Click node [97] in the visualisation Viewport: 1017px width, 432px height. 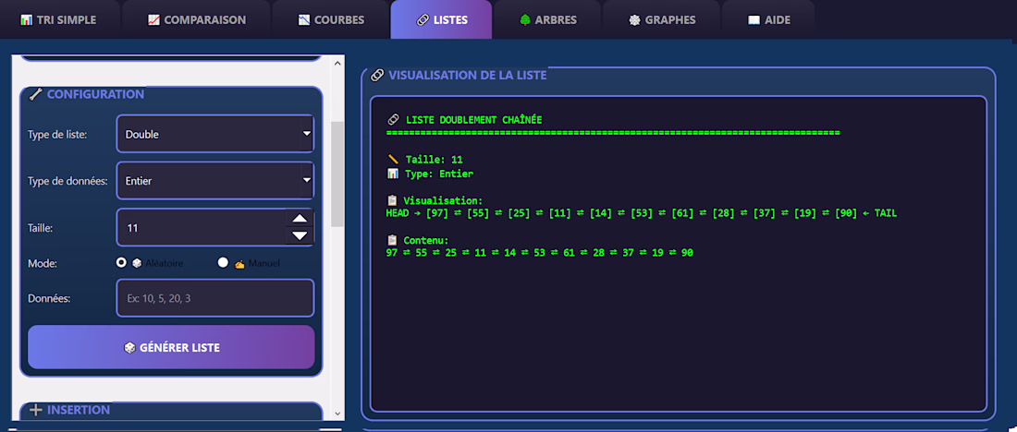pos(437,213)
